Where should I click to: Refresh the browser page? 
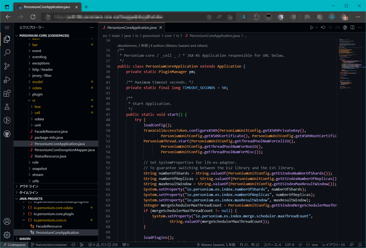point(33,17)
